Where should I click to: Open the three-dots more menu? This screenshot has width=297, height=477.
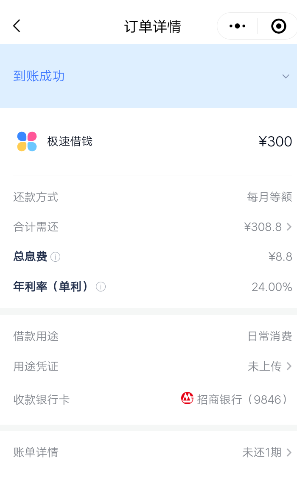pyautogui.click(x=237, y=26)
